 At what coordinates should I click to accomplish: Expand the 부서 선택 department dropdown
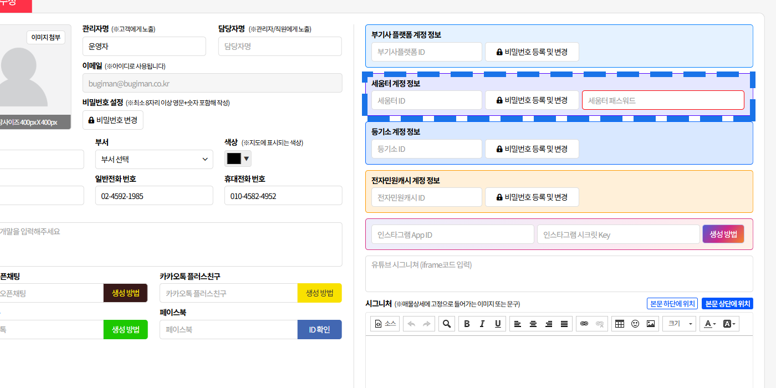(x=154, y=160)
